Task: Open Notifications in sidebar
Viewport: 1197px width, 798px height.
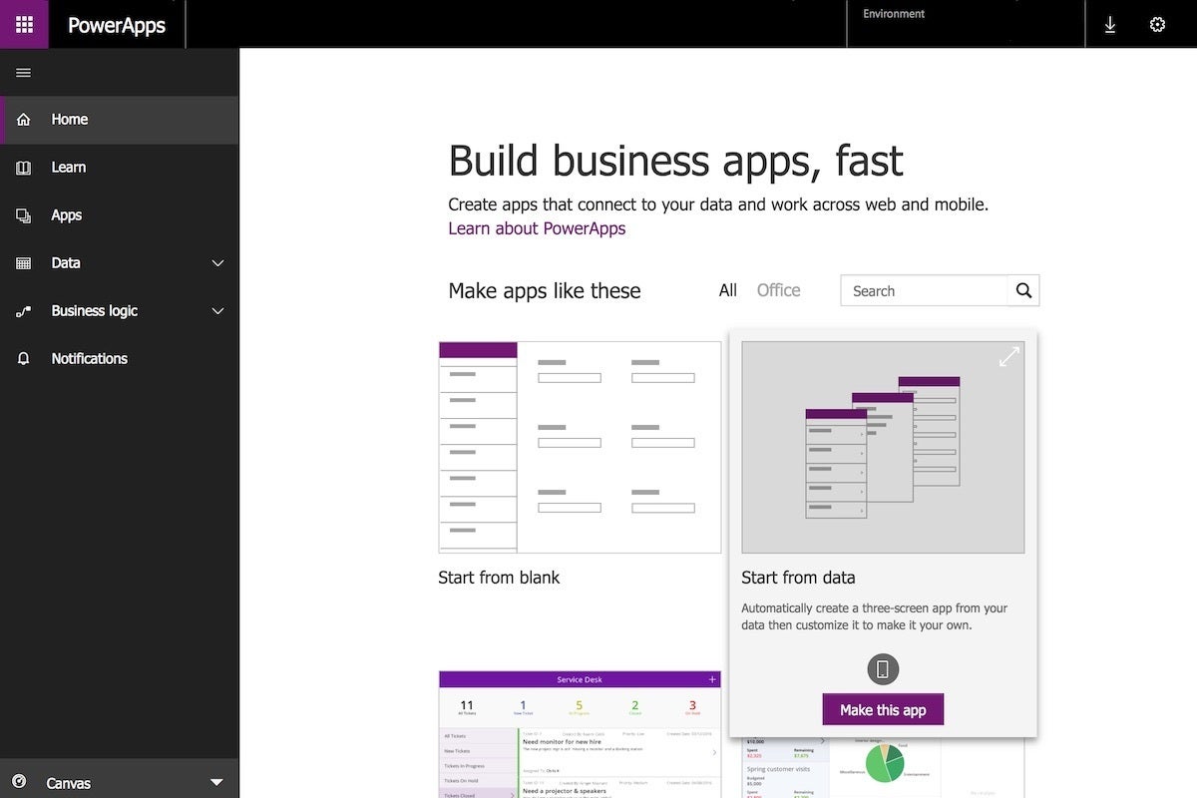Action: coord(120,359)
